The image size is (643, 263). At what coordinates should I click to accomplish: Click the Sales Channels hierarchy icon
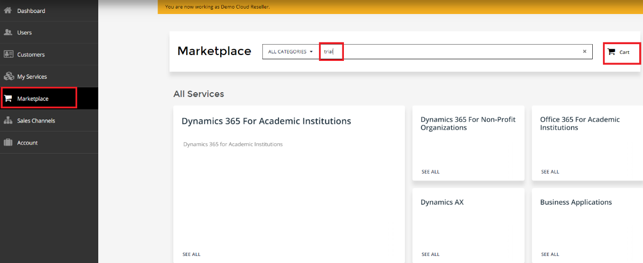pos(8,120)
